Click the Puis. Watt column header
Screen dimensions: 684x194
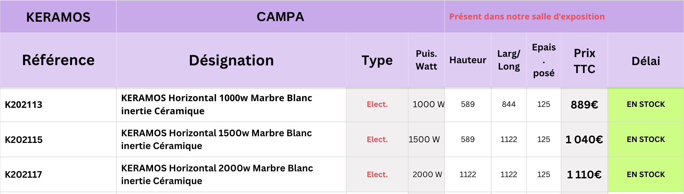click(x=426, y=60)
